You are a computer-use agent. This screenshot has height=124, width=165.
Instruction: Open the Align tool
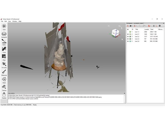pyautogui.click(x=4, y=58)
